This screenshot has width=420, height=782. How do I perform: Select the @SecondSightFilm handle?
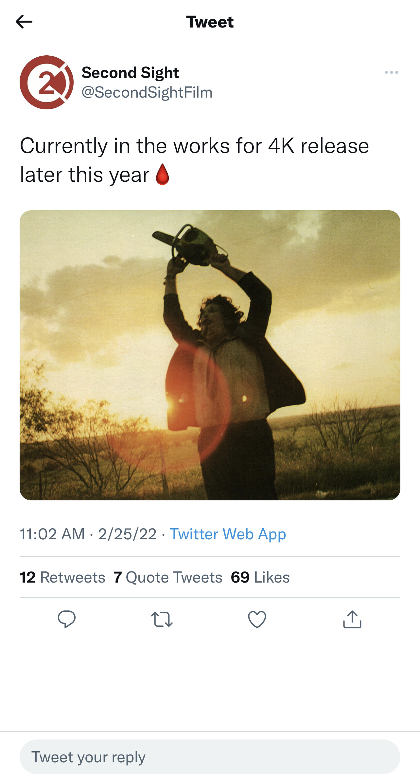point(147,93)
